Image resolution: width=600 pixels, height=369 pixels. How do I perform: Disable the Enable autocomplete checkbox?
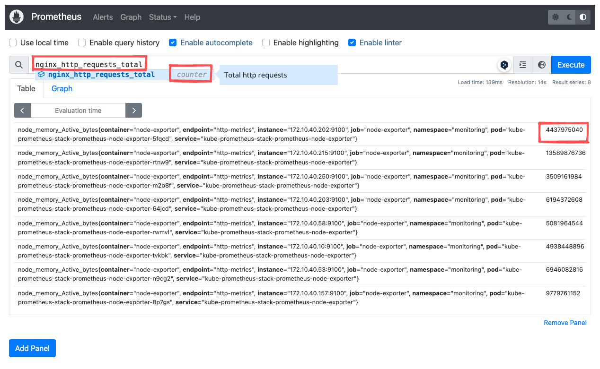(173, 43)
